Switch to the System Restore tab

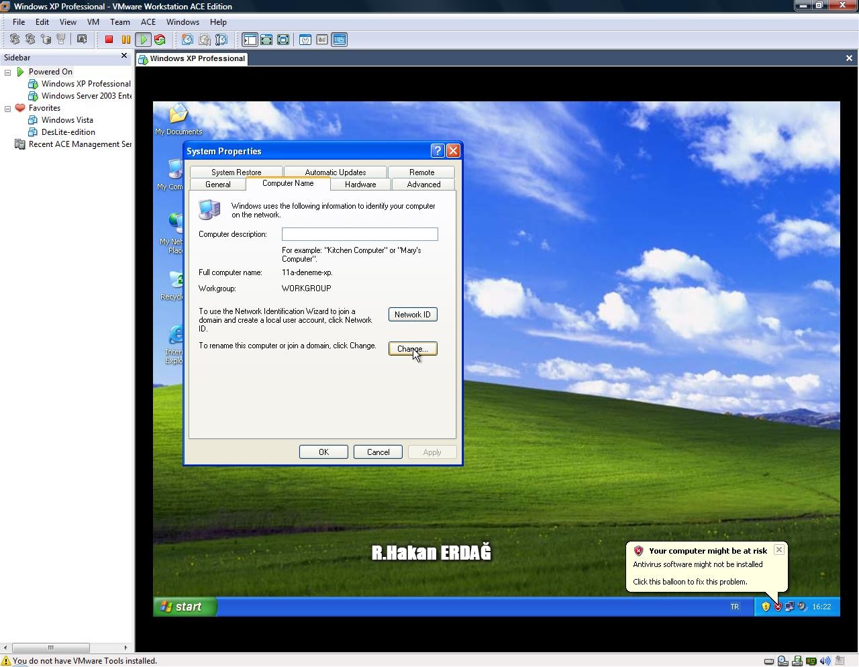click(236, 172)
